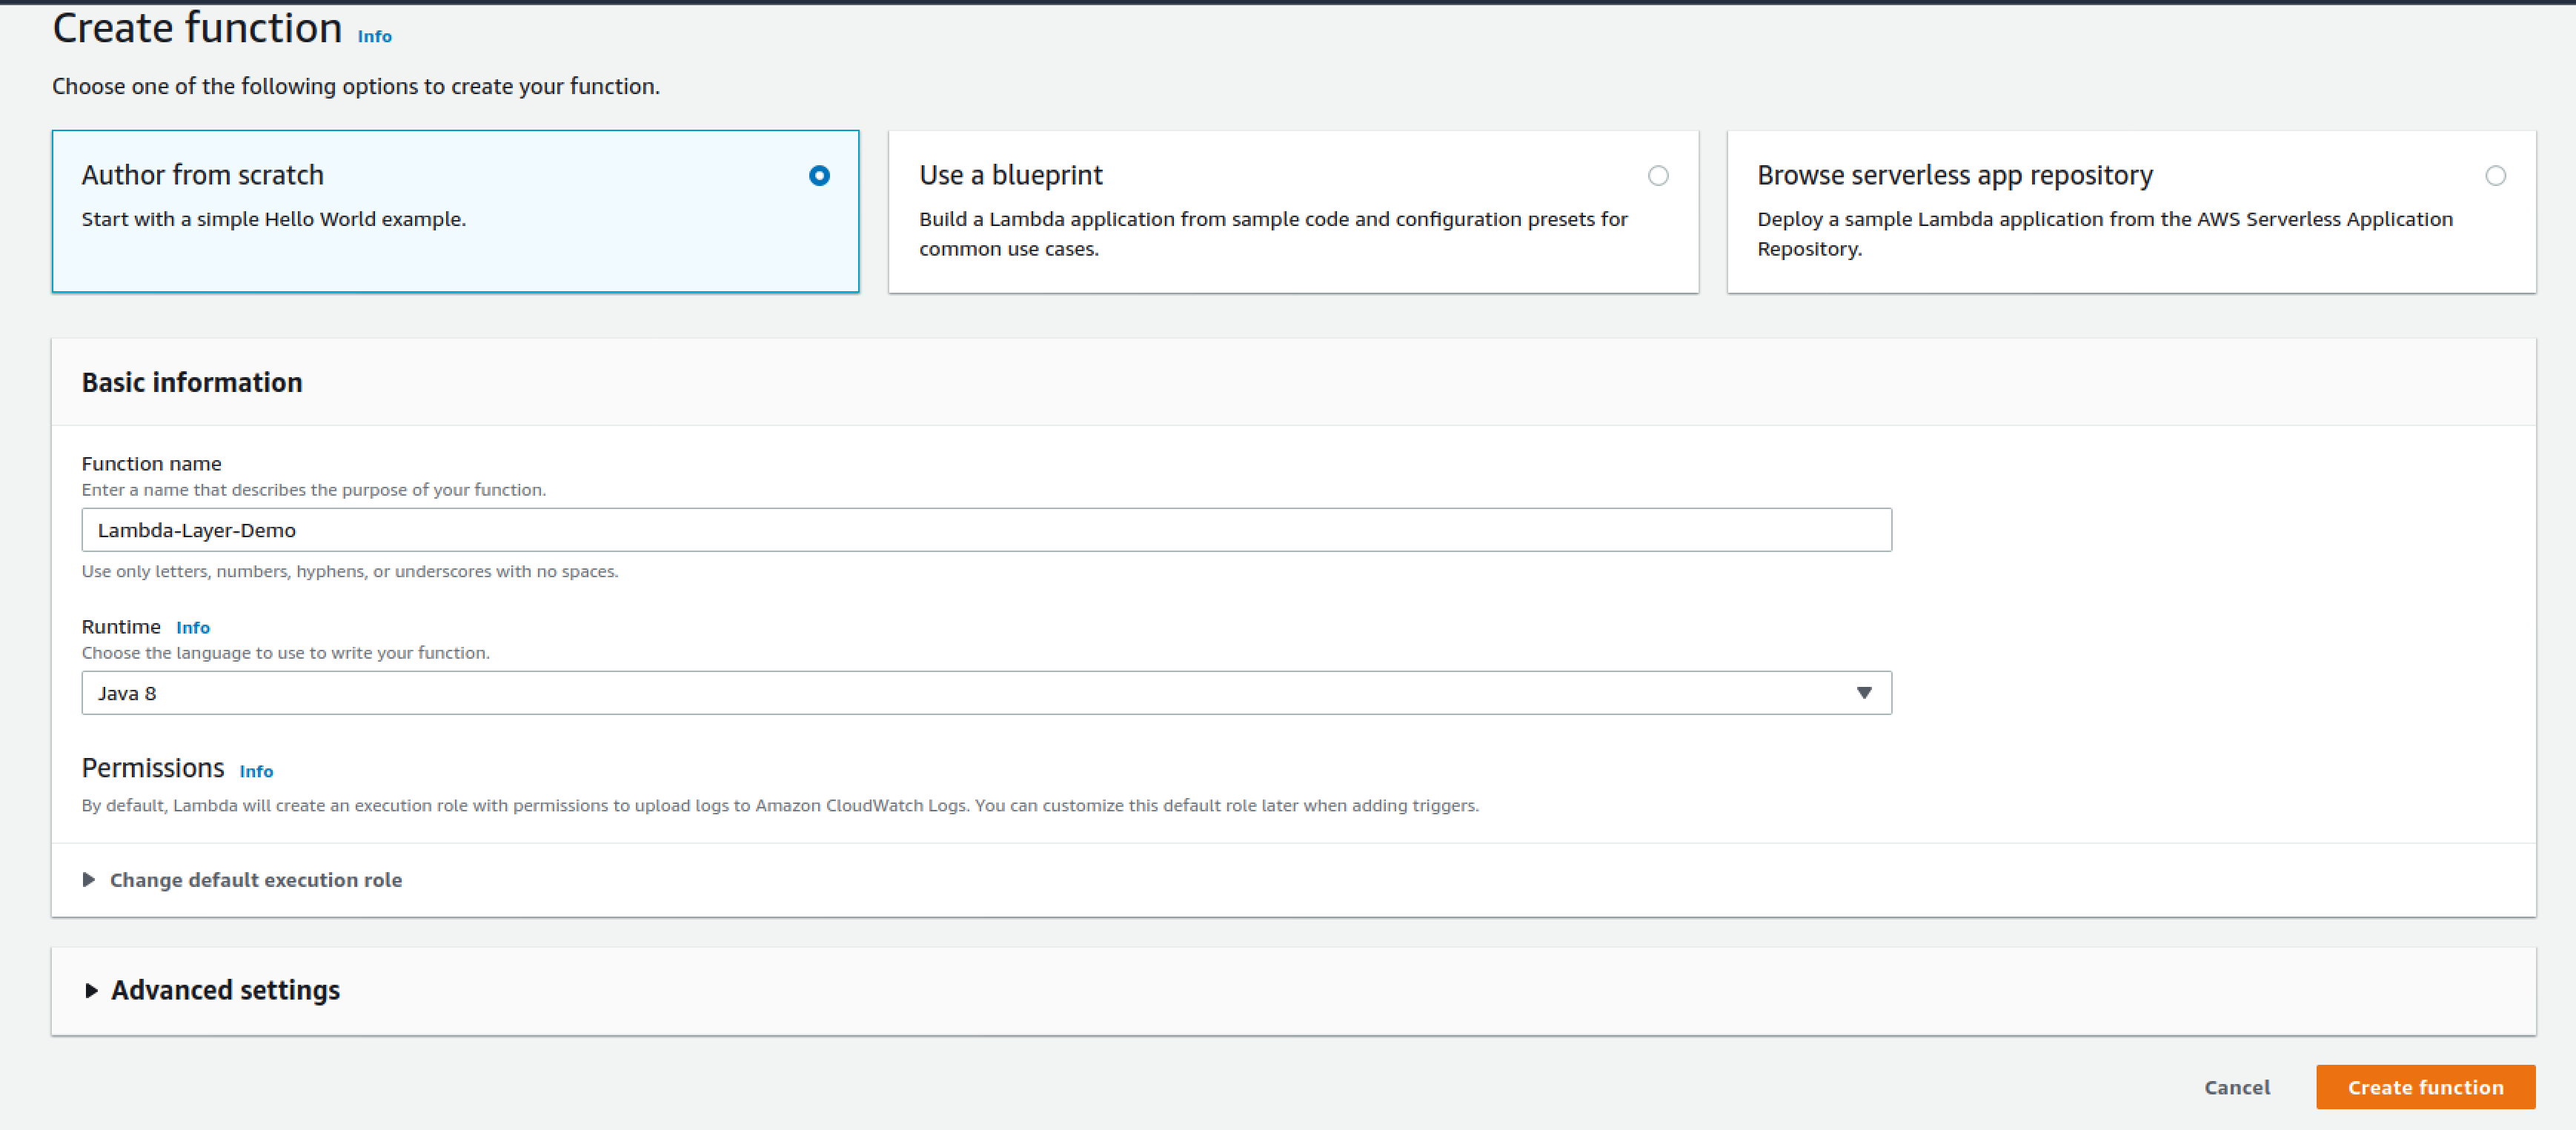This screenshot has height=1130, width=2576.
Task: Select the Author from scratch radio button
Action: click(819, 176)
